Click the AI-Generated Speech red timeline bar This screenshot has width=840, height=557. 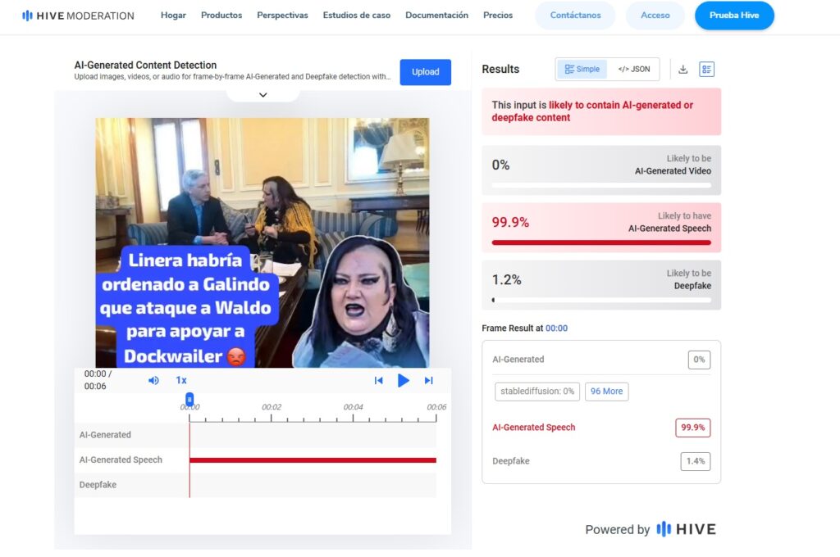(x=313, y=460)
